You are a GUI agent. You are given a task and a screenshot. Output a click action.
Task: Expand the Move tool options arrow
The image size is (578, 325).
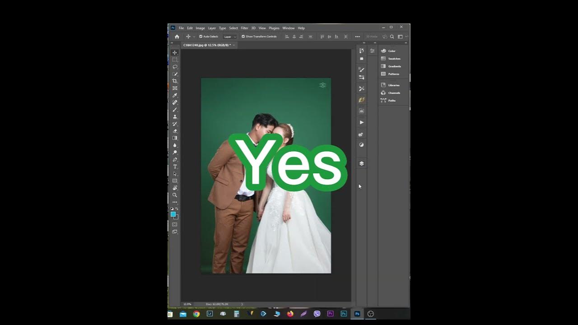(x=194, y=37)
